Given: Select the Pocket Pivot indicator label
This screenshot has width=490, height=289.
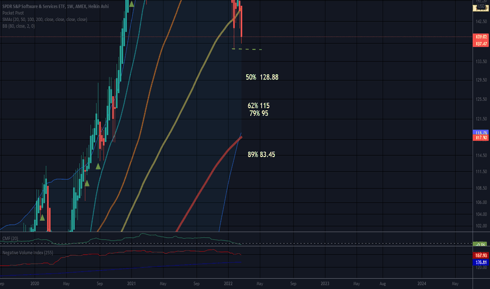Looking at the screenshot, I should (x=13, y=13).
